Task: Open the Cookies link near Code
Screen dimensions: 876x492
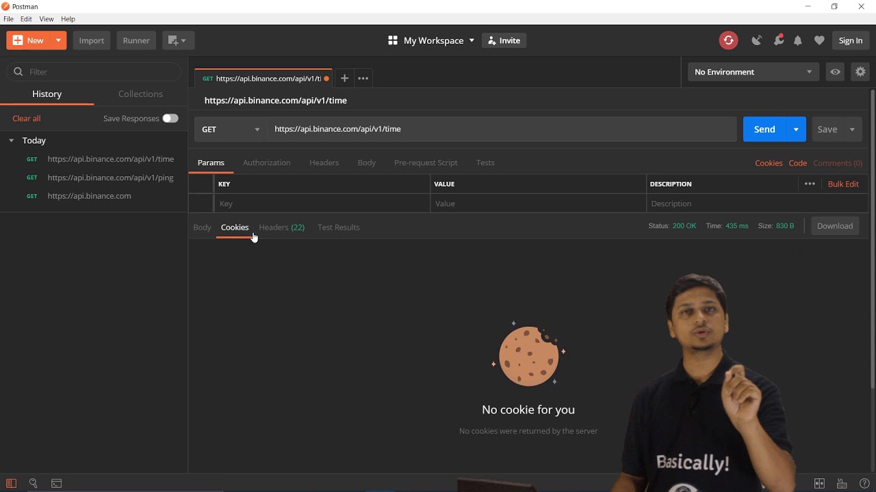Action: tap(769, 163)
